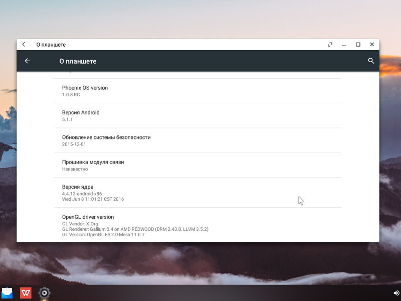
Task: Click the GL Vendor: X.Org line
Action: (80, 224)
